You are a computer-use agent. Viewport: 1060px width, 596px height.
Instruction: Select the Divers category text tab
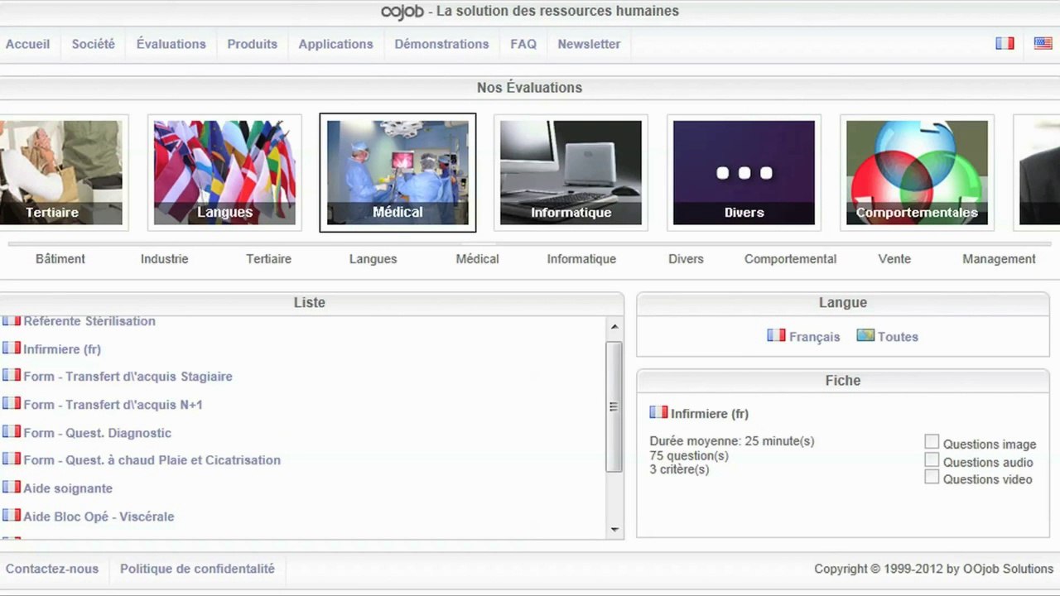(x=686, y=259)
